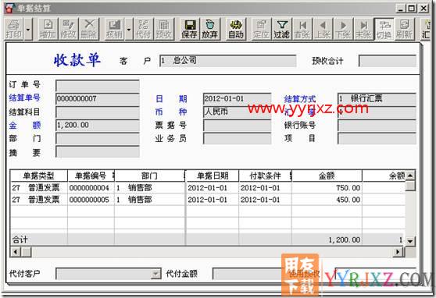This screenshot has height=298, width=436.
Task: Go to first record with 首张
Action: 302,29
